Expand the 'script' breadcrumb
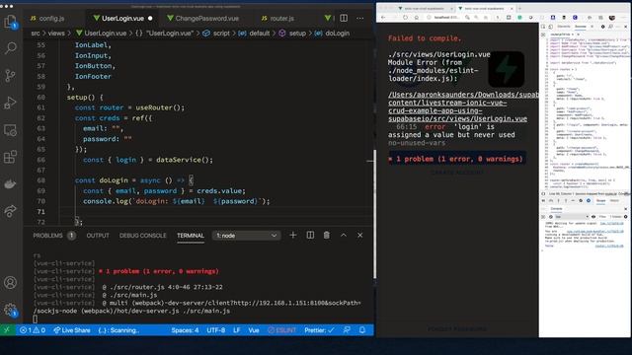Screen dimensions: 632x355 click(x=221, y=33)
